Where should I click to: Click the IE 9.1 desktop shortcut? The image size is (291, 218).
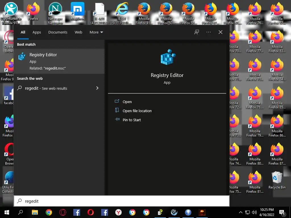coord(122,13)
